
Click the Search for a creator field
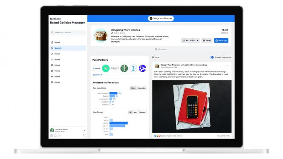[x=68, y=33]
